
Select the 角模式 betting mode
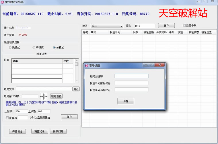point(34,48)
